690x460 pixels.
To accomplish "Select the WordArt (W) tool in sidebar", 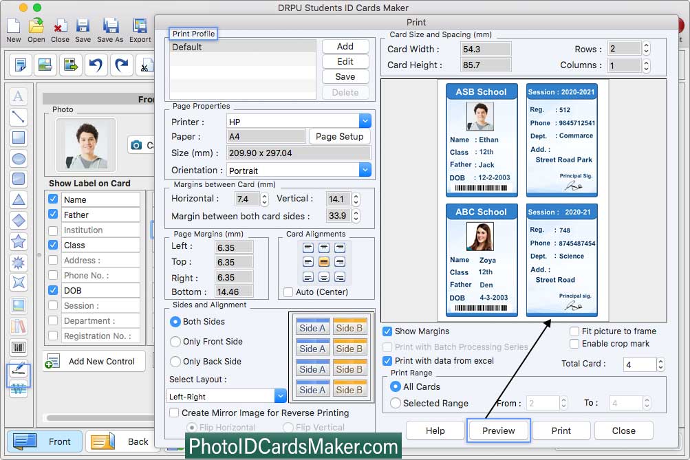I will pyautogui.click(x=18, y=388).
